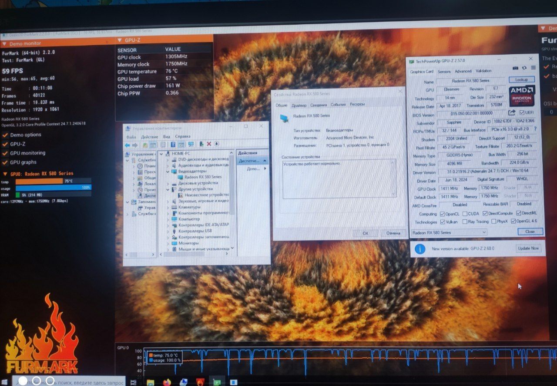The height and width of the screenshot is (386, 557).
Task: Expand the Допо... actions submenu arrow
Action: point(266,168)
